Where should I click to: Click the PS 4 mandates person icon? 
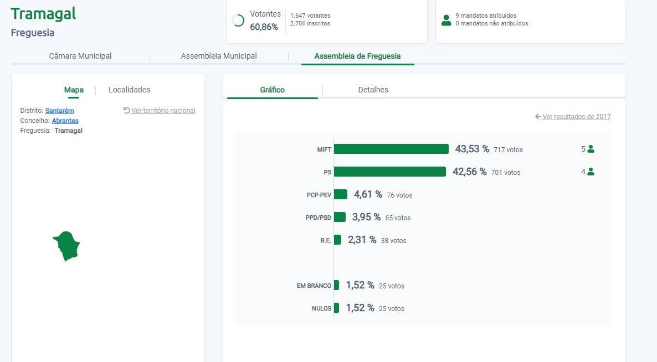click(x=591, y=172)
